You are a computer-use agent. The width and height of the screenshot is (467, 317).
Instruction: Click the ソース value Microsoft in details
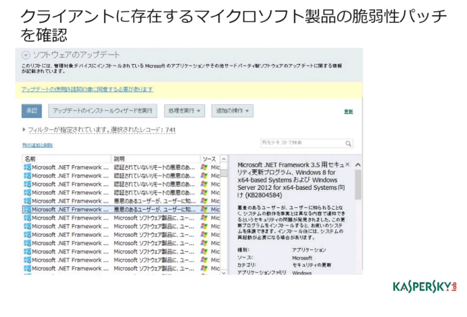click(302, 258)
